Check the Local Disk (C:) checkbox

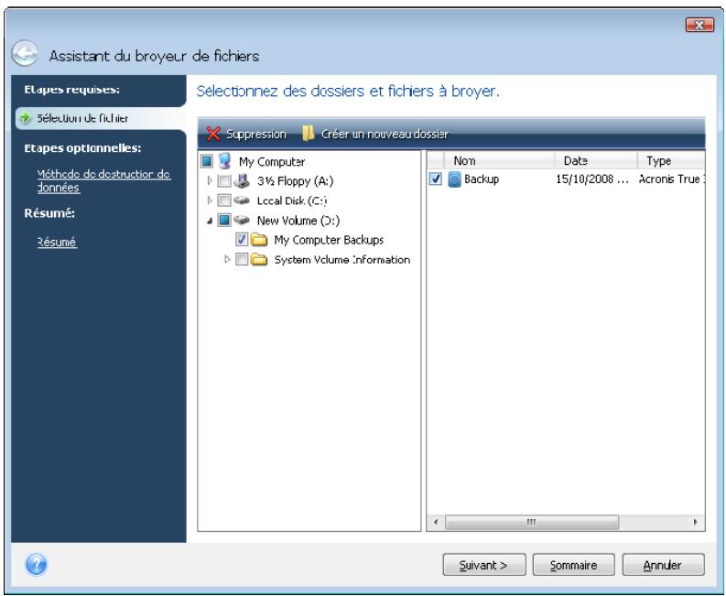[224, 200]
